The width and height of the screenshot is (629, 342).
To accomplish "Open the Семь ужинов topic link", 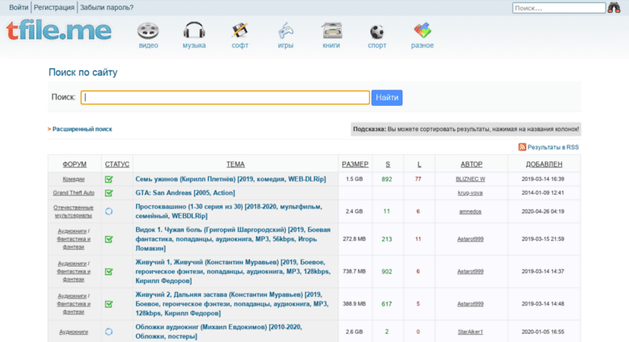I will click(x=231, y=179).
